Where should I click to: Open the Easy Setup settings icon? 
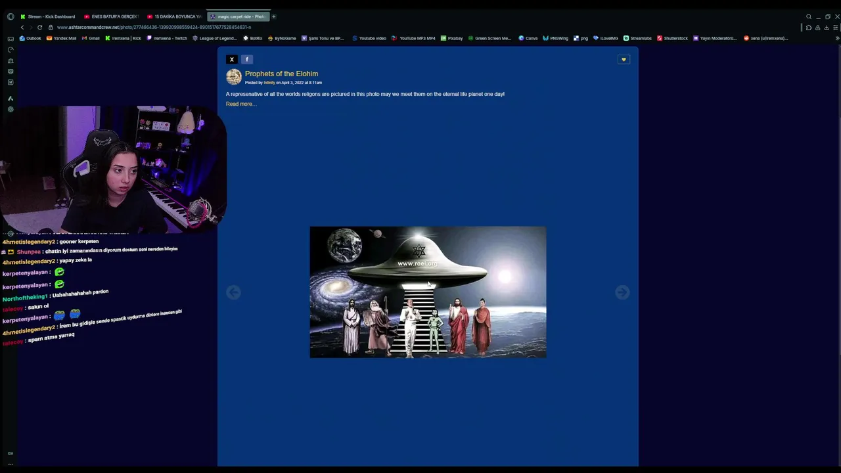pos(836,28)
